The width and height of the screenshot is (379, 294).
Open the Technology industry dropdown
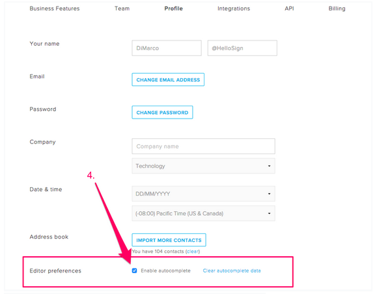tap(203, 166)
